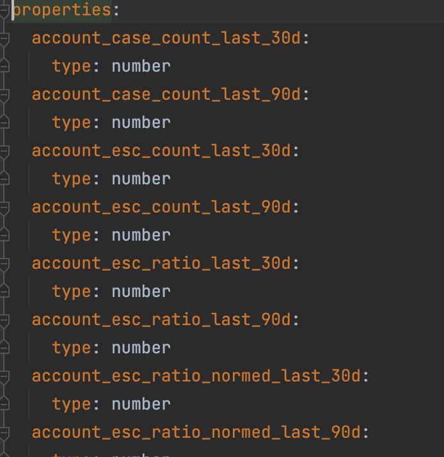Click fold-end marker beside account_esc_count_last_30d's type line
Screen dimensions: 444x457
coord(4,178)
